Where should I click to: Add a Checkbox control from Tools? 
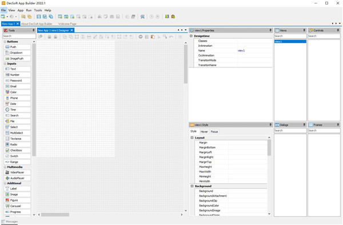click(17, 150)
